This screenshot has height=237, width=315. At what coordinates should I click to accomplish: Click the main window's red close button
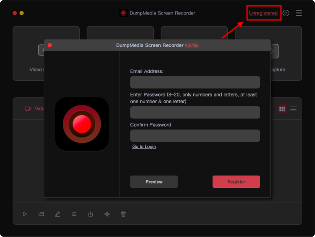pos(15,13)
